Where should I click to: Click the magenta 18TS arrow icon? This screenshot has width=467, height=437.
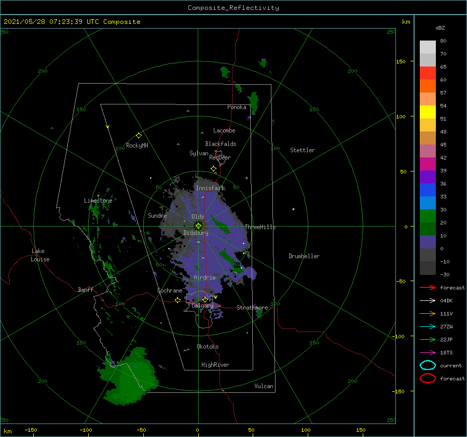428,353
